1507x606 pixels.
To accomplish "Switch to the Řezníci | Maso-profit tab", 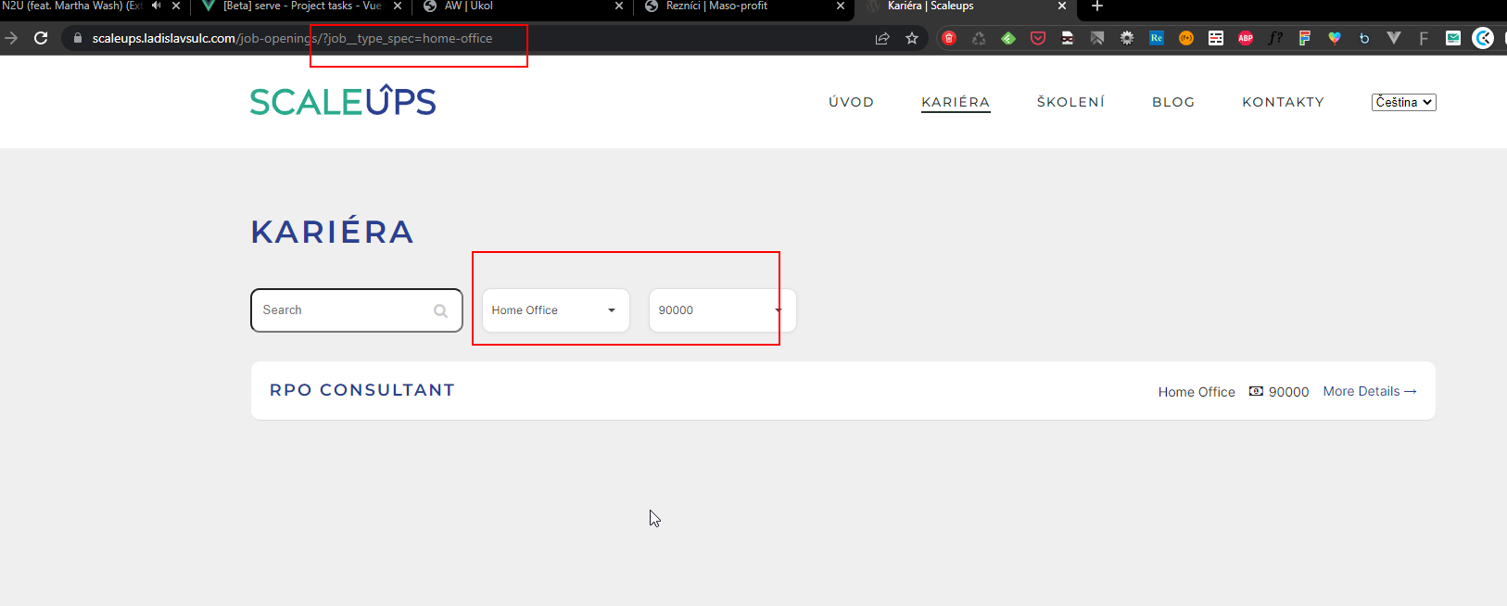I will tap(716, 6).
